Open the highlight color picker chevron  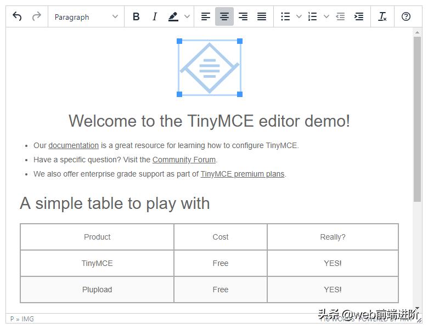click(x=187, y=16)
